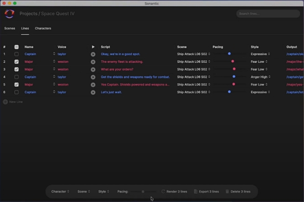This screenshot has height=202, width=304.
Task: Adjust the bulk Pacing slider in the bottom bar
Action: [x=143, y=192]
